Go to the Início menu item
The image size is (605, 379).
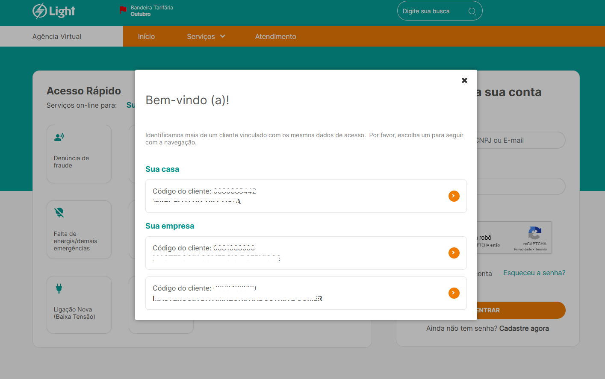(146, 37)
